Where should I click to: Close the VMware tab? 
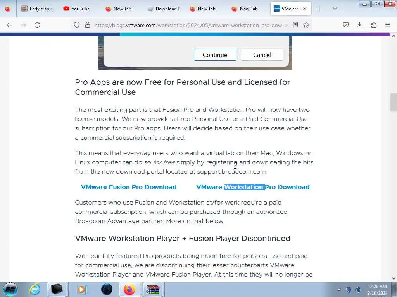305,9
